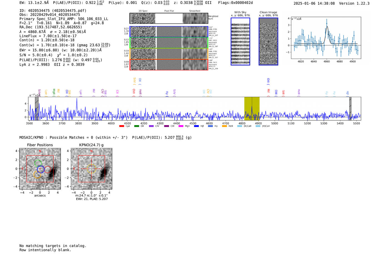Click the yellow highlighted band in the spectrum
The image size is (389, 265).
pyautogui.click(x=252, y=108)
